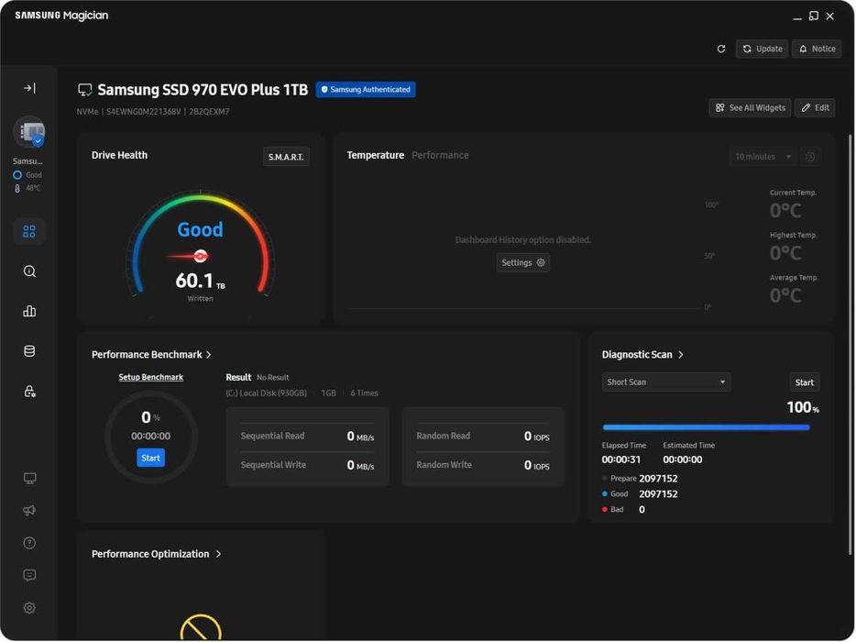Switch to the Temperature tab
Screen dimensions: 856x642
[376, 155]
